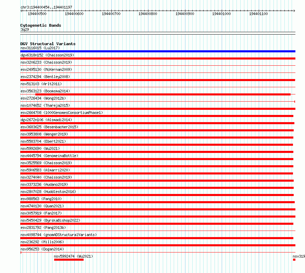The height and width of the screenshot is (273, 305).
Task: Select the 194400800 ruler coordinate label
Action: [x=148, y=14]
